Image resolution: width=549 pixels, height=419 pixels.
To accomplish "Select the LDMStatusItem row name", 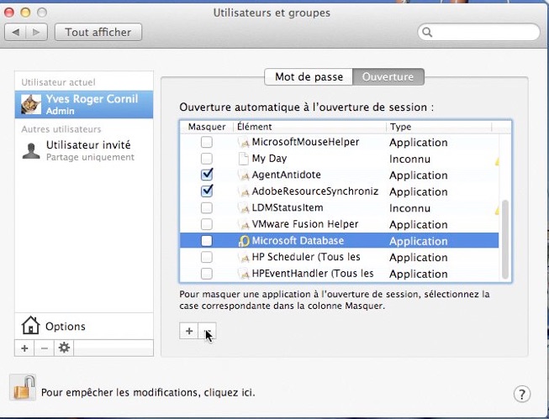I will (x=288, y=207).
